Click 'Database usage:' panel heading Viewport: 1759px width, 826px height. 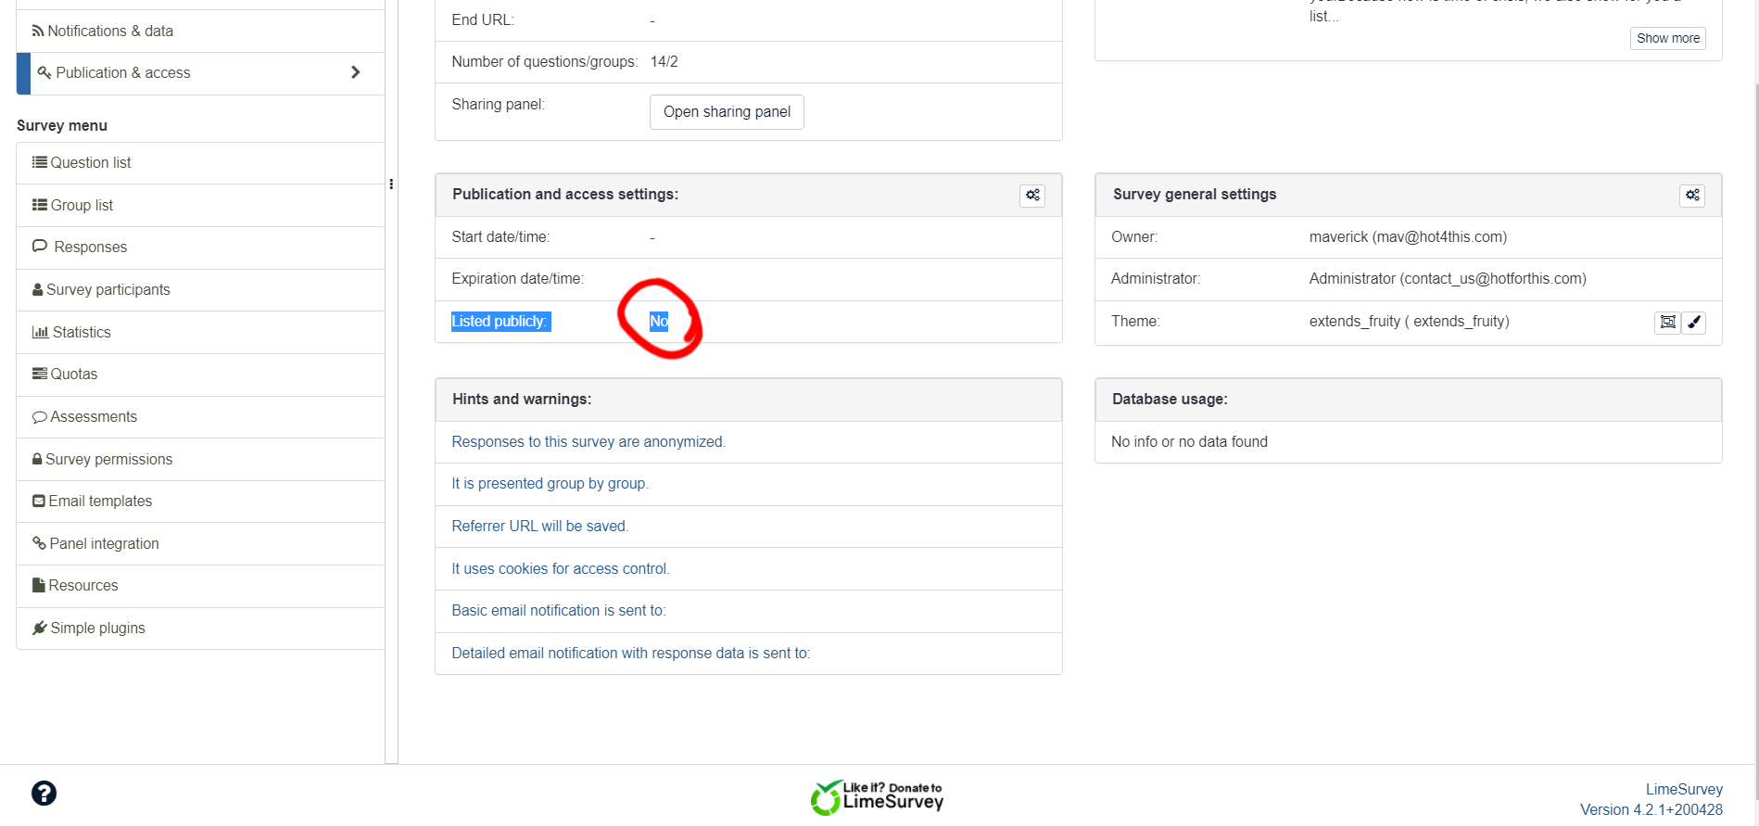[1170, 400]
